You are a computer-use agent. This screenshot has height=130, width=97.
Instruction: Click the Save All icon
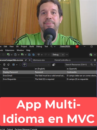[x=34, y=55]
